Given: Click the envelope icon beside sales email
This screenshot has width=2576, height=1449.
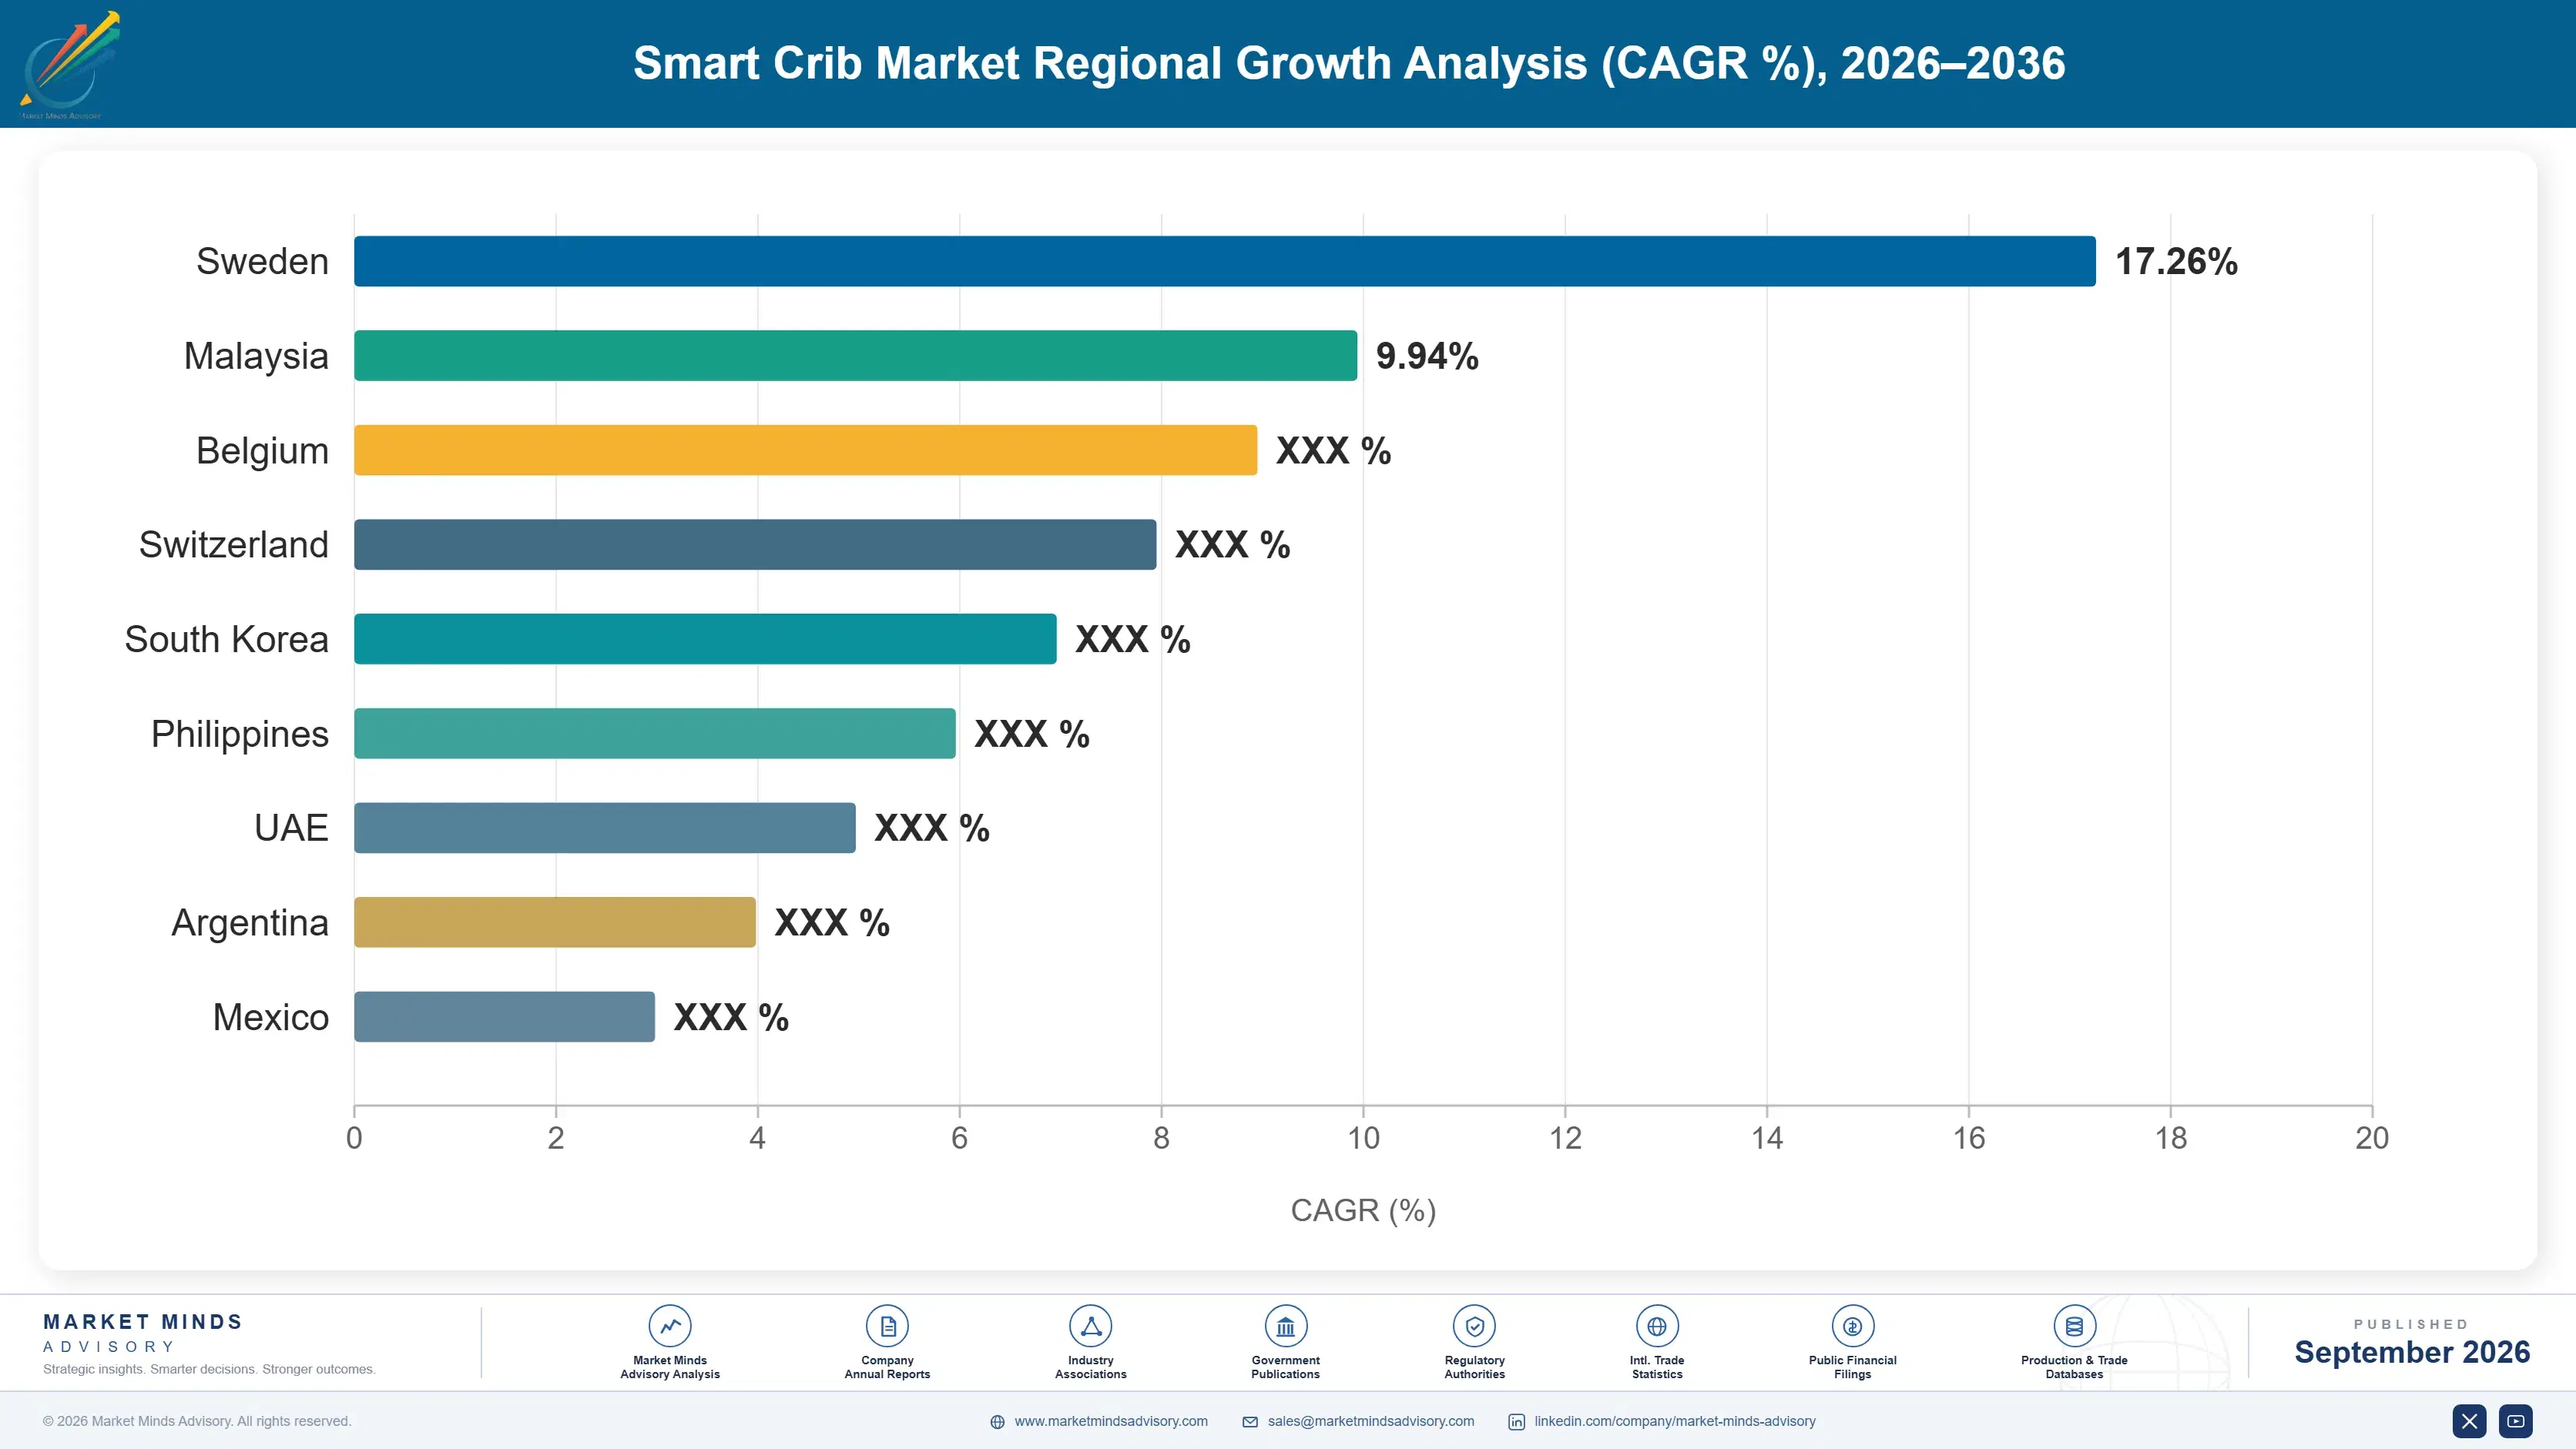Looking at the screenshot, I should 1250,1422.
